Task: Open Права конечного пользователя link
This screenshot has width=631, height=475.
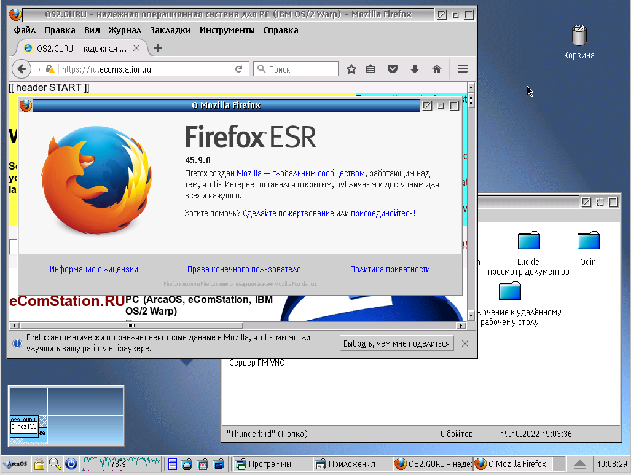Action: click(x=244, y=269)
